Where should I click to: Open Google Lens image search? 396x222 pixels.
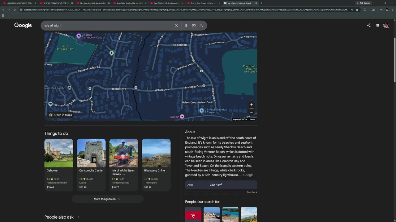pos(194,26)
